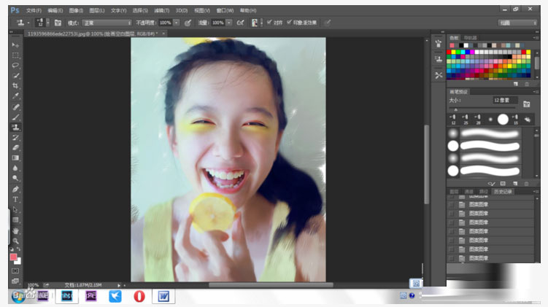This screenshot has width=548, height=307.
Task: Select the Quick Selection tool
Action: 15,75
